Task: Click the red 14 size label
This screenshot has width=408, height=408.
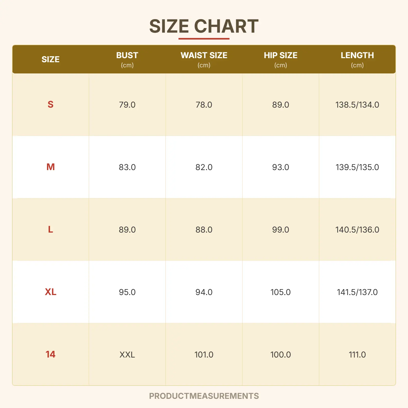Action: coord(50,354)
